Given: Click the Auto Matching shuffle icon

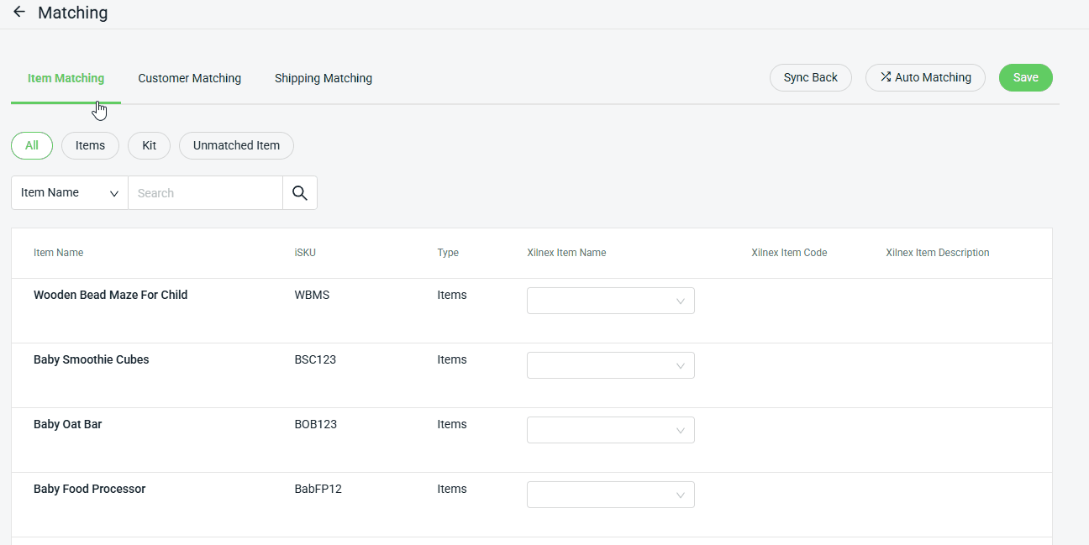Looking at the screenshot, I should [886, 77].
